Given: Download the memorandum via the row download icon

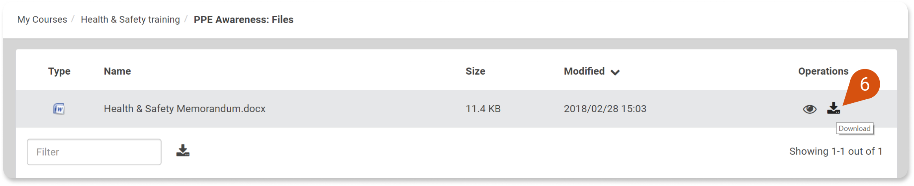Looking at the screenshot, I should click(x=833, y=108).
